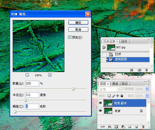Set history brush source box for 打开
The height and width of the screenshot is (130, 155).
point(104,54)
